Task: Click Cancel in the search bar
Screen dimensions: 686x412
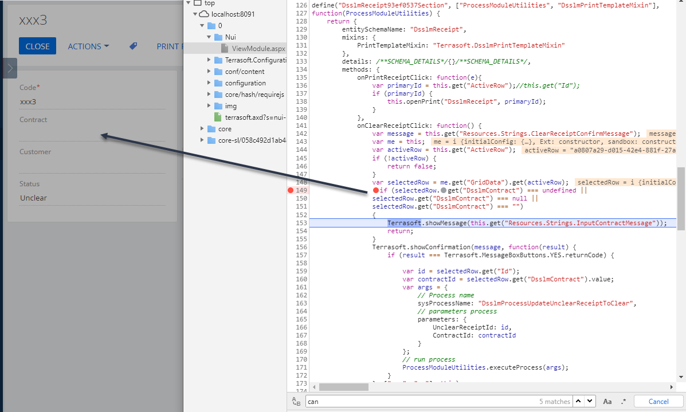Action: (658, 402)
